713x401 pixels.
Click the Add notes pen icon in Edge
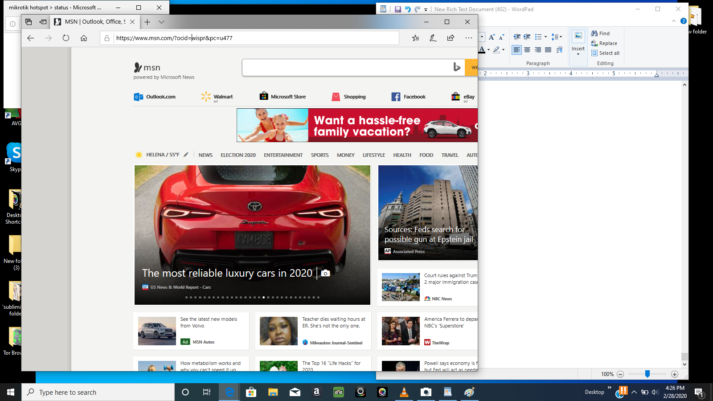click(433, 38)
